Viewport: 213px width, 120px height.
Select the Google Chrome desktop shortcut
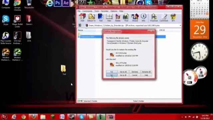(17, 5)
